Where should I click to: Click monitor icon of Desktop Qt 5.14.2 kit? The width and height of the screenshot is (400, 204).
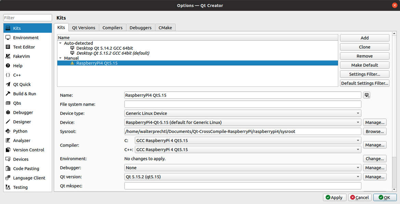[x=72, y=48]
